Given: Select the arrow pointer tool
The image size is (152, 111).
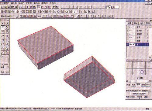Looking at the screenshot, I should (x=3, y=24).
